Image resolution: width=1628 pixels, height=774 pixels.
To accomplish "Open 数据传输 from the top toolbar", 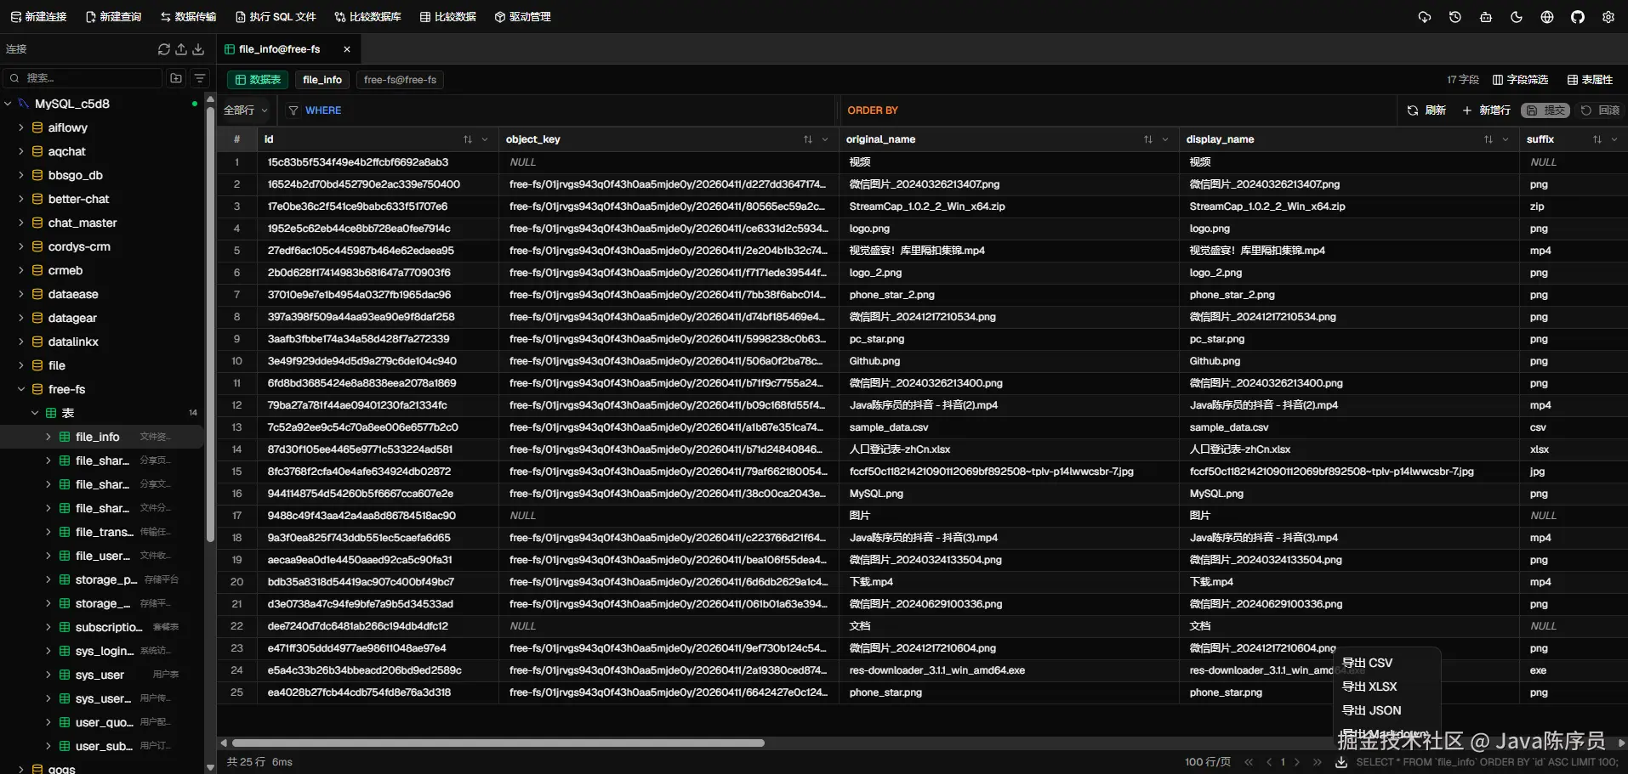I will [188, 17].
